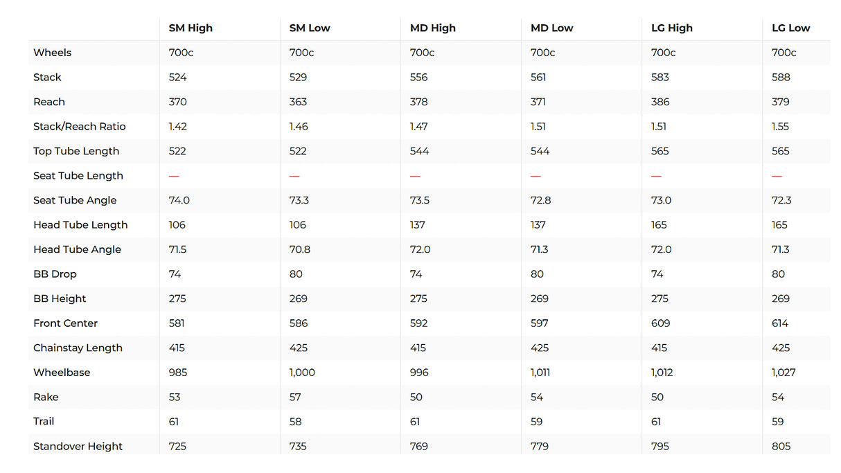Click the Head Tube Angle row label
The image size is (841, 473).
[x=77, y=249]
